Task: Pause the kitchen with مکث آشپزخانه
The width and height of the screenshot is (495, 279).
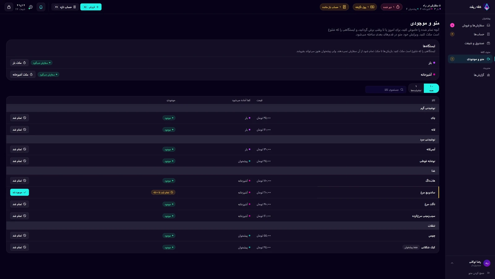Action: coord(23,75)
